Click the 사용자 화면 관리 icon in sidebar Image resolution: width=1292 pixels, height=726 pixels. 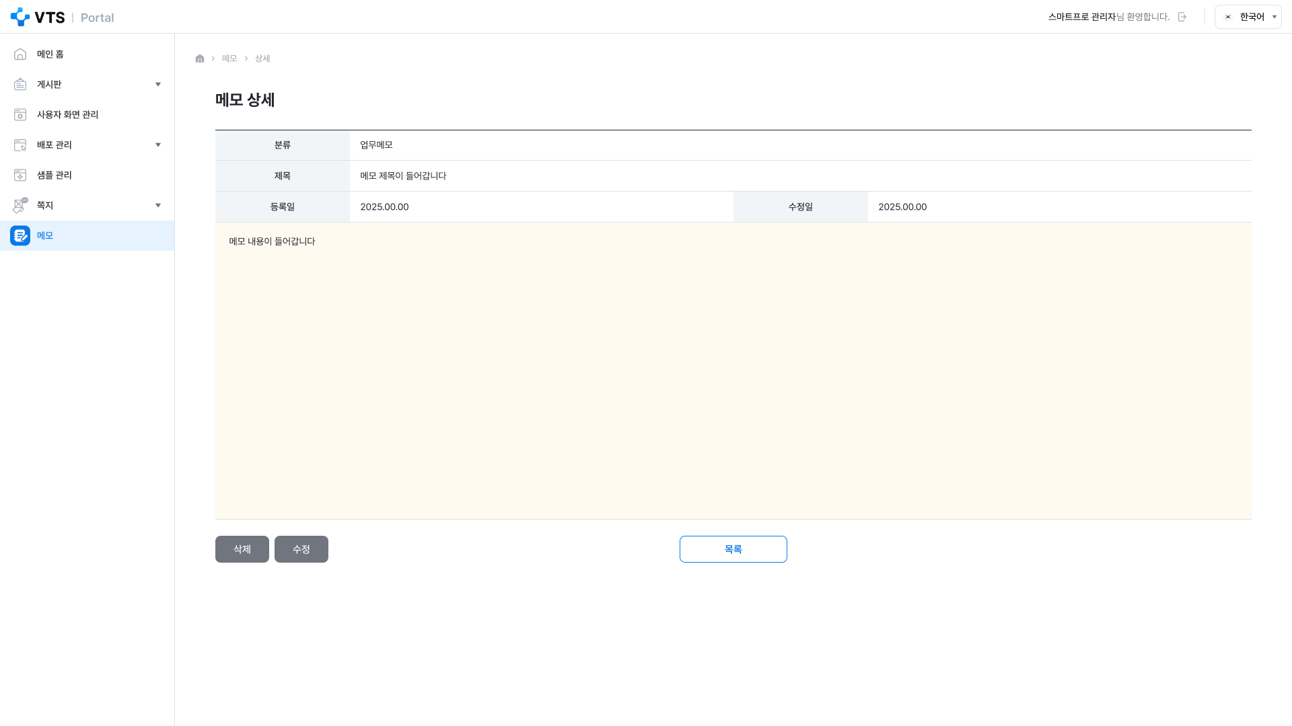pyautogui.click(x=20, y=114)
